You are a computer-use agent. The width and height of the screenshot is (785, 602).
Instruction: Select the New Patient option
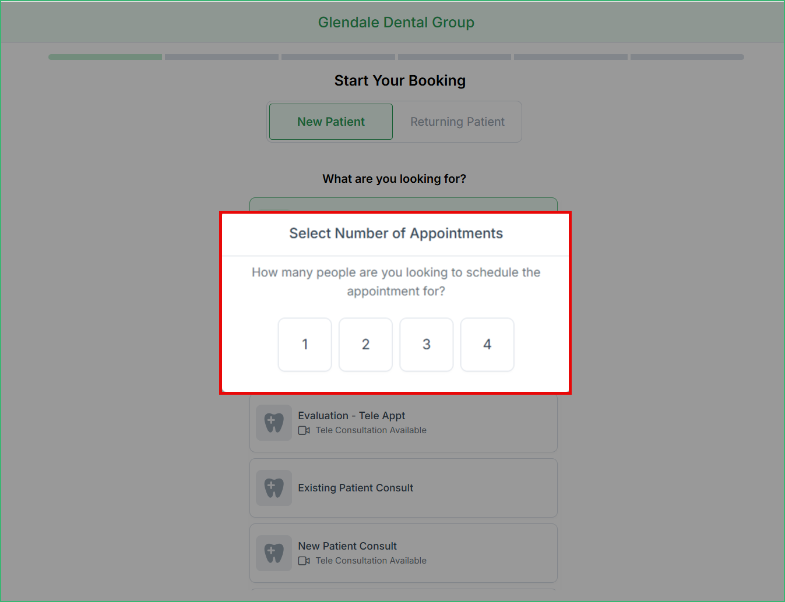click(330, 122)
